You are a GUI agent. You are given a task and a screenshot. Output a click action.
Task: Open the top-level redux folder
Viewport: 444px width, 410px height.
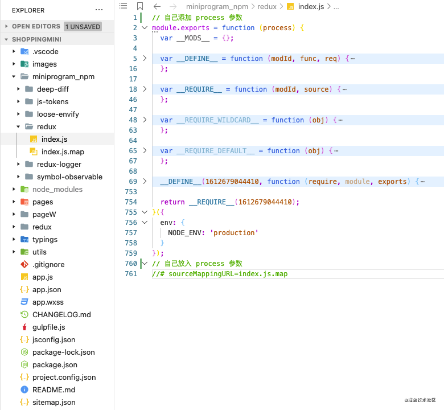(42, 227)
